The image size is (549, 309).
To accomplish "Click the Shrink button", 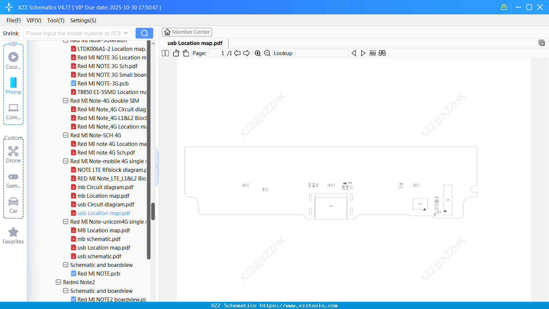I will coord(10,33).
